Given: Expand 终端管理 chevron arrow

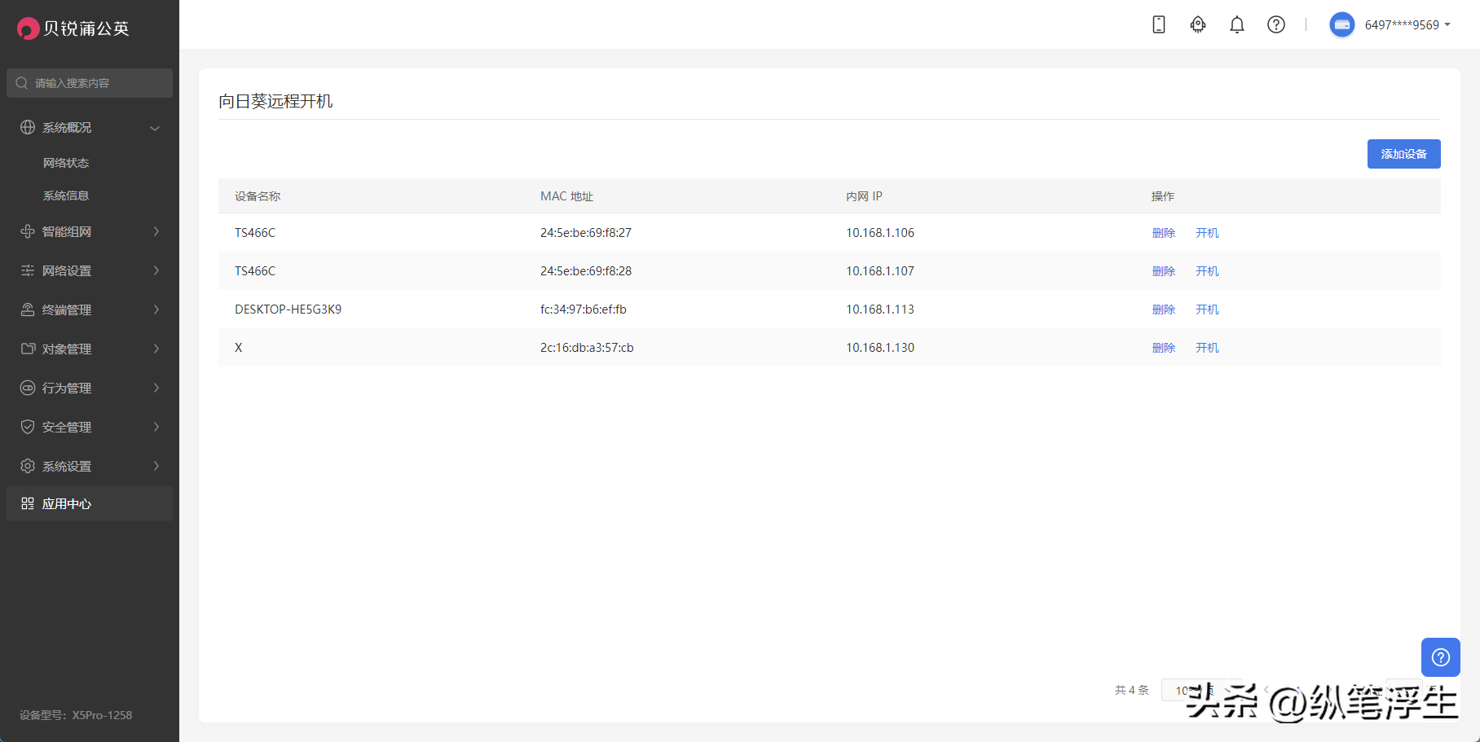Looking at the screenshot, I should (x=156, y=310).
